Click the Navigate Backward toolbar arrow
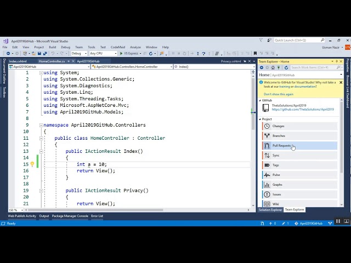Image resolution: width=351 pixels, height=263 pixels. [8, 54]
